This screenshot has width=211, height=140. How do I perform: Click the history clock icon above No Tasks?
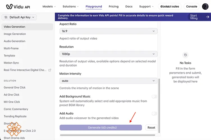pos(185,55)
